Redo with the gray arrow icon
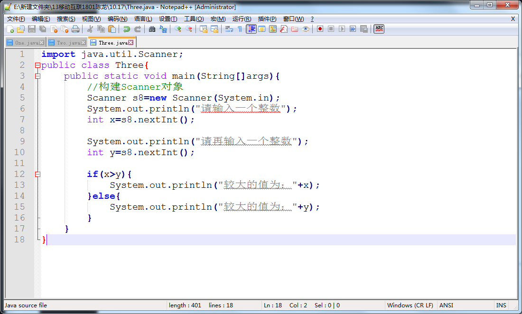 138,29
